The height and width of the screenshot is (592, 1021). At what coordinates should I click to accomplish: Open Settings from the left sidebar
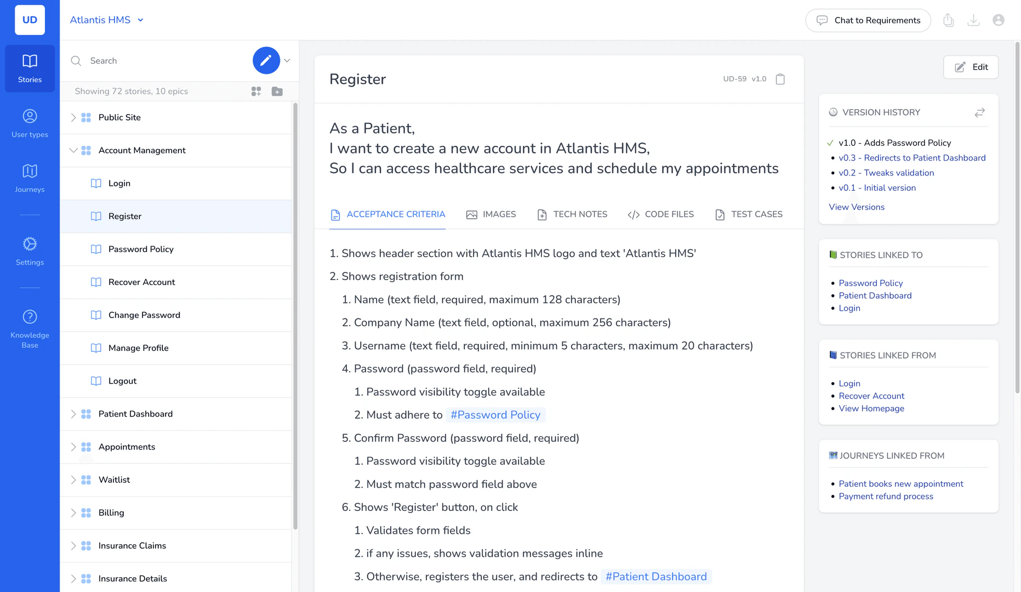30,251
